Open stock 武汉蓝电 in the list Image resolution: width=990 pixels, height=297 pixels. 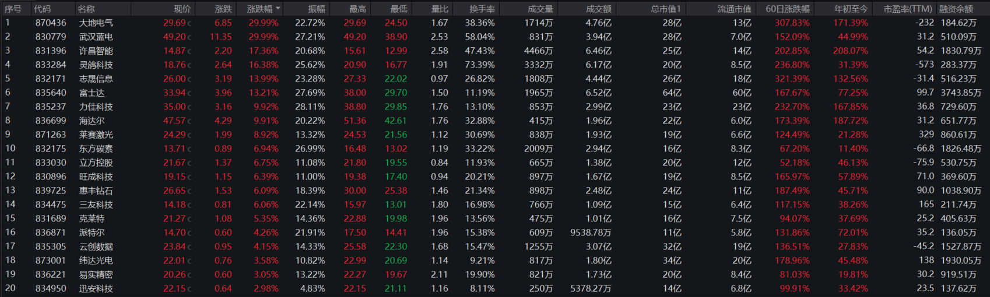tap(96, 37)
